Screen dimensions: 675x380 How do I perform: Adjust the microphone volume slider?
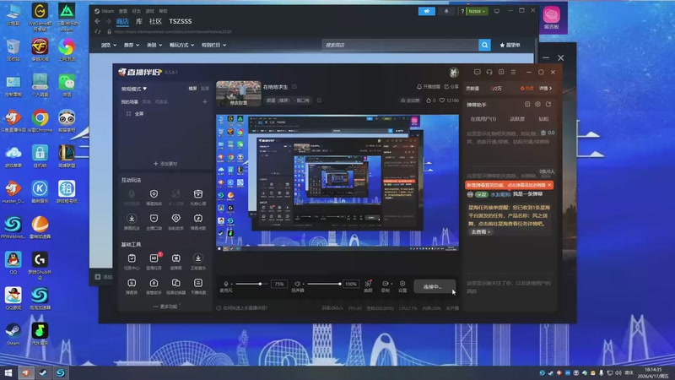250,284
